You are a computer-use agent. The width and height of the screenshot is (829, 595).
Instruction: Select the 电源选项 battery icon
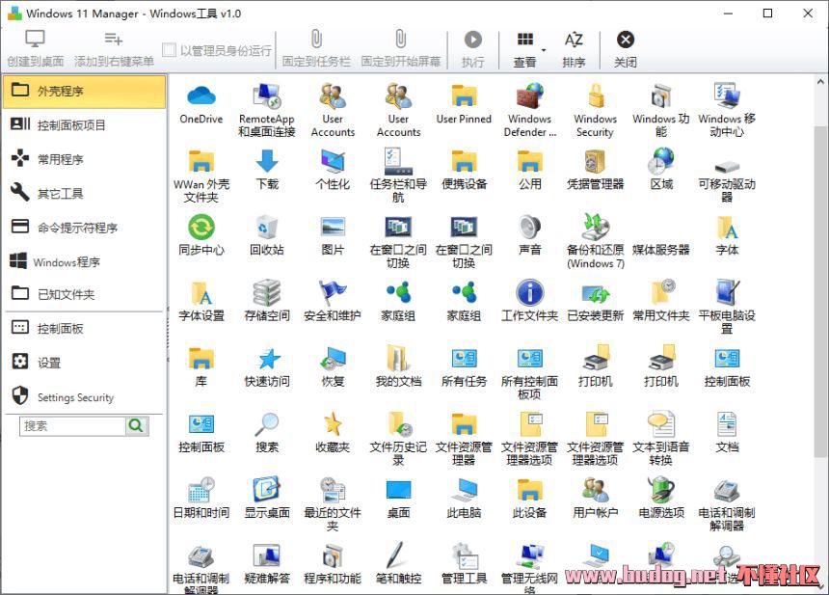pos(661,489)
